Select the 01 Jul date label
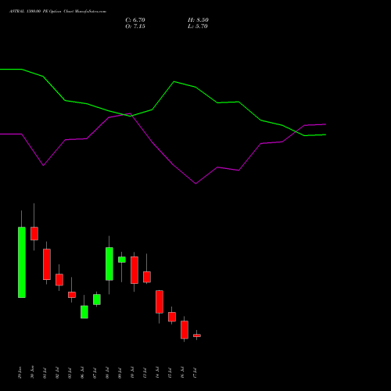Screen dimensions: 391x391 tap(45, 373)
